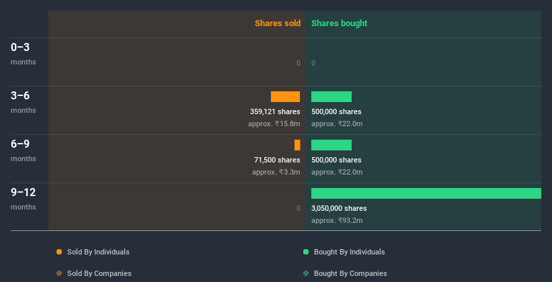Click the orange Sold By Individuals legend dot
The height and width of the screenshot is (282, 552).
[59, 252]
